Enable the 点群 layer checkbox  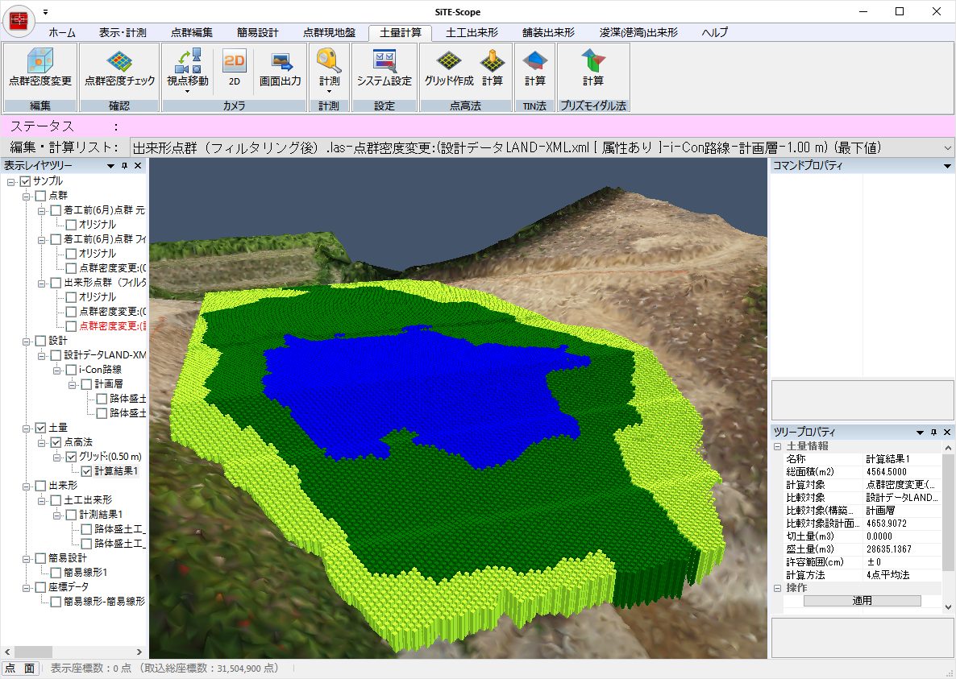pos(40,196)
